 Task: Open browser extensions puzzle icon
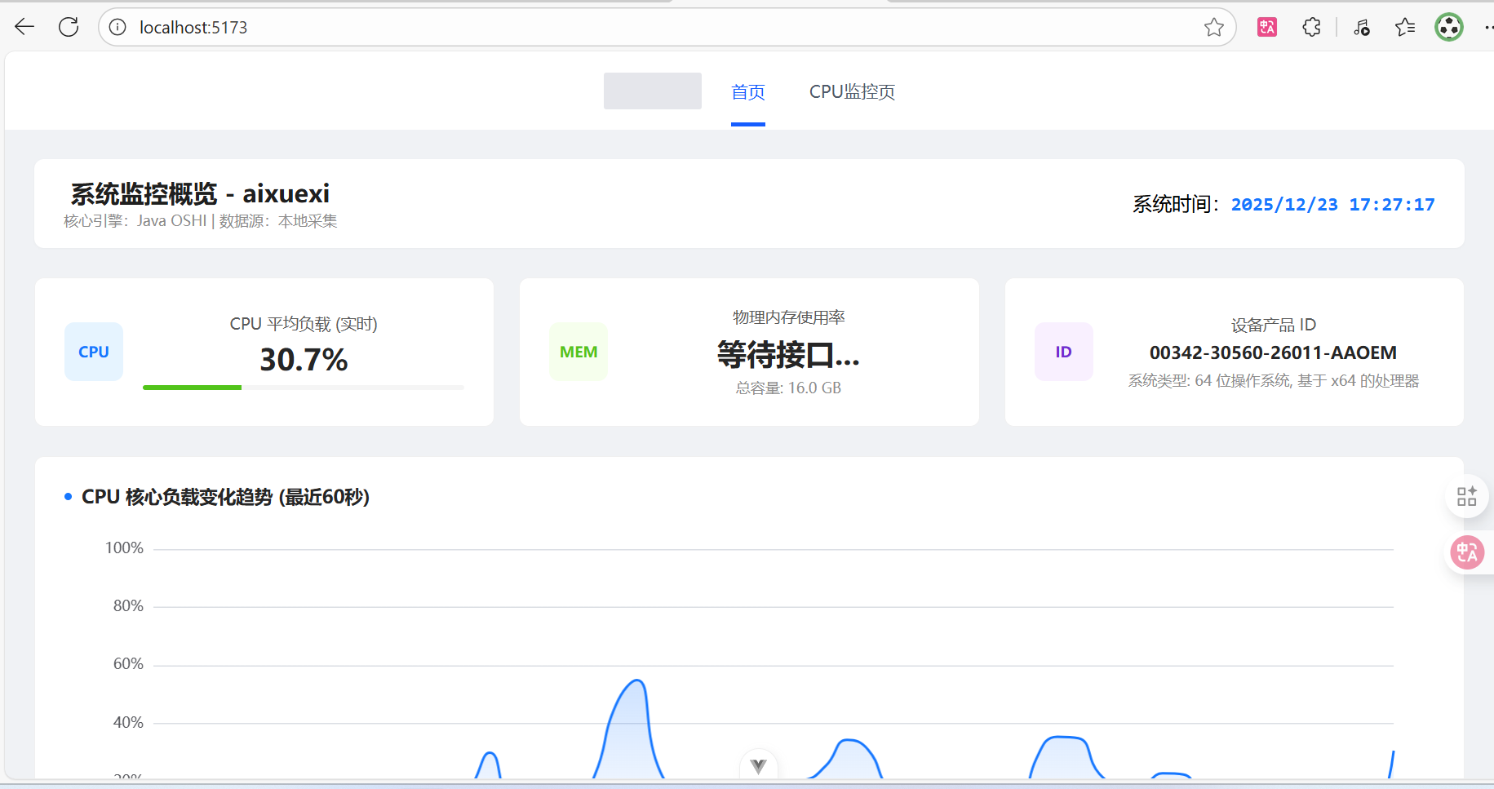[x=1311, y=27]
